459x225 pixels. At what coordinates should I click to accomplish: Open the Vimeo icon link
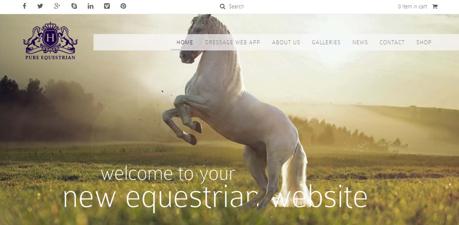(107, 6)
